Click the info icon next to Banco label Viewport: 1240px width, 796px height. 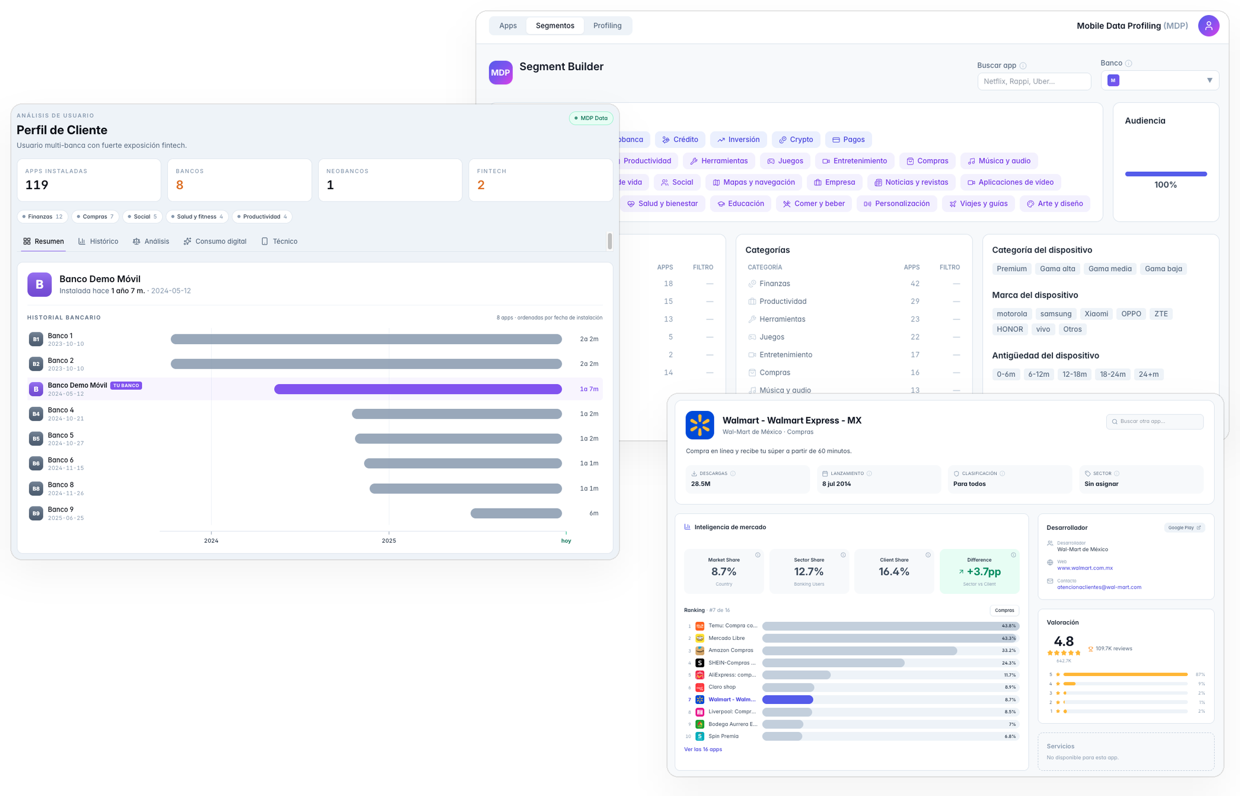pos(1128,64)
